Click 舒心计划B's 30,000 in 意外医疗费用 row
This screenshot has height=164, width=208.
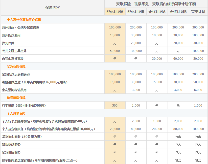point(136,35)
